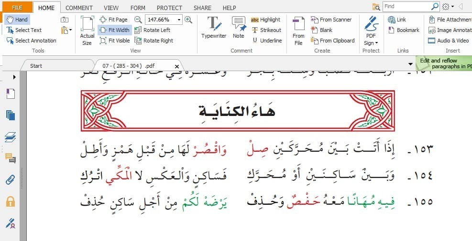472x241 pixels.
Task: Click the From Scanner button
Action: pyautogui.click(x=331, y=20)
